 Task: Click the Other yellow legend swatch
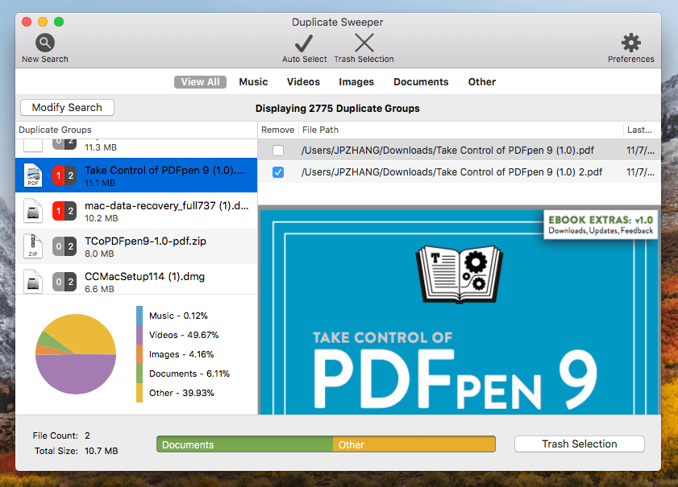(139, 393)
